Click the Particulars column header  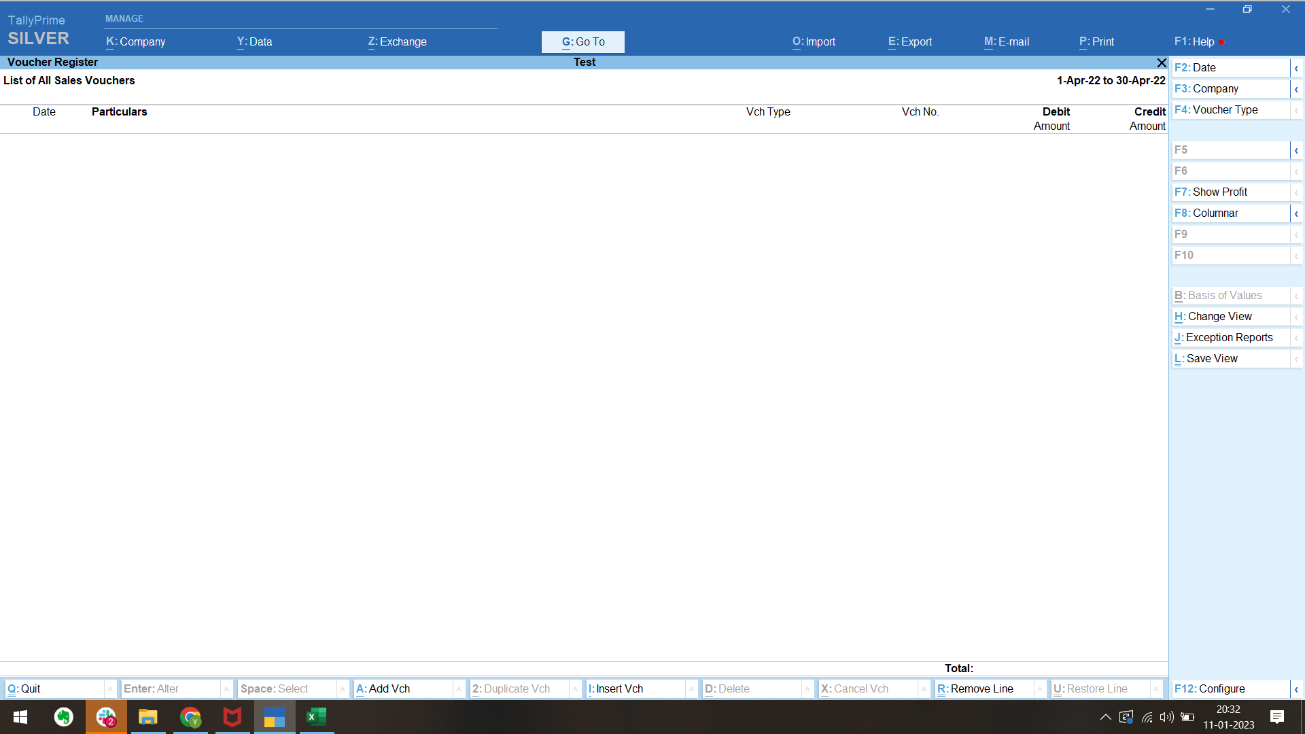click(x=120, y=112)
